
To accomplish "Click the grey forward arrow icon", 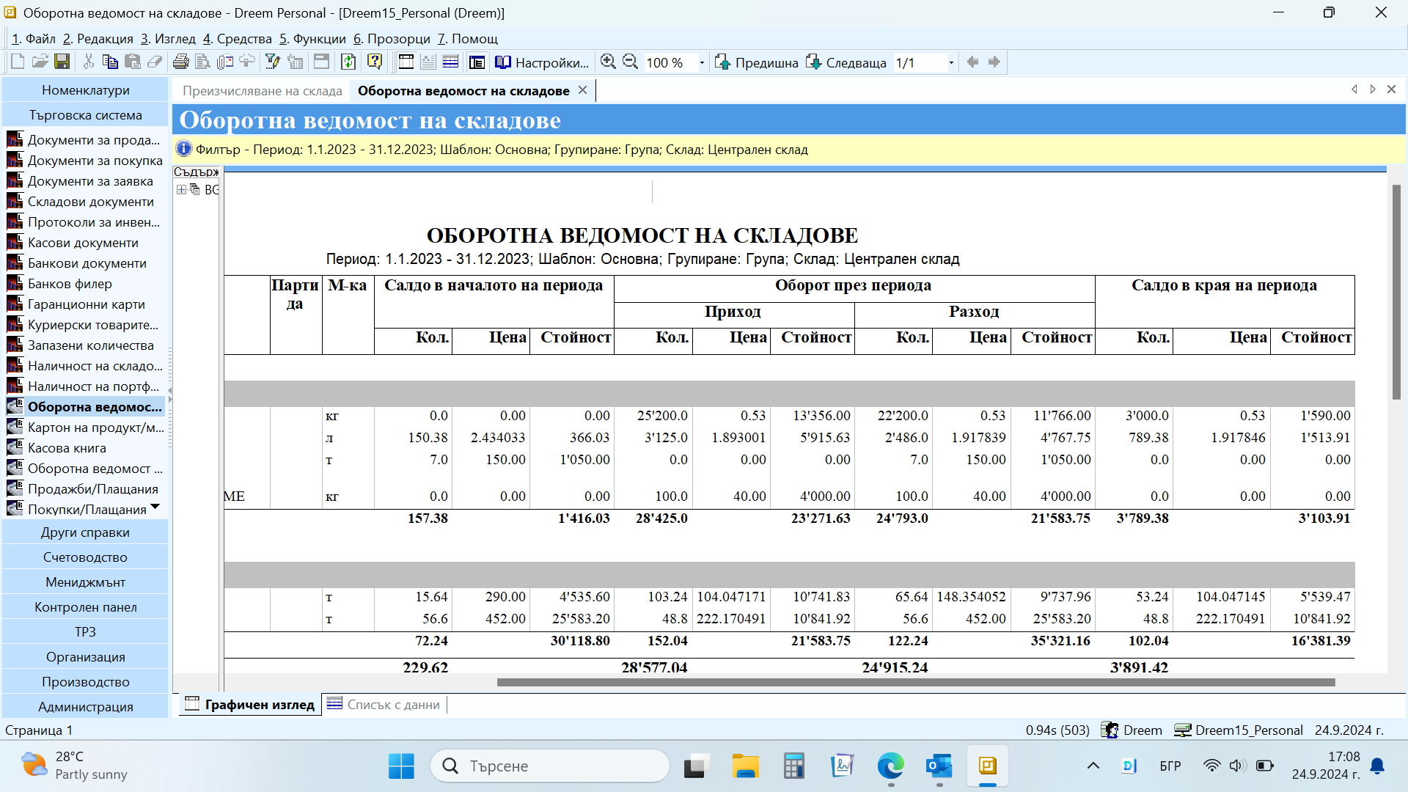I will click(x=994, y=62).
